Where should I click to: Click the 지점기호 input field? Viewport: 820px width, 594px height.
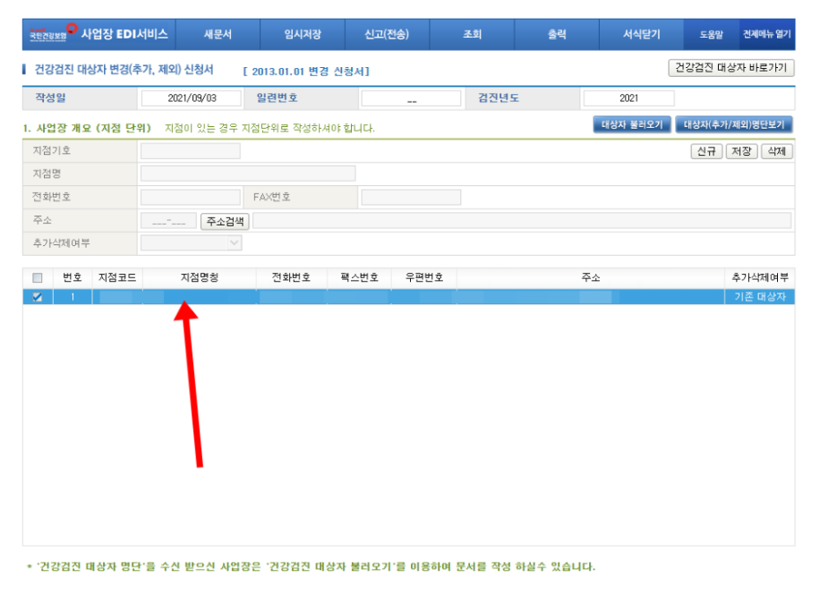click(x=191, y=151)
